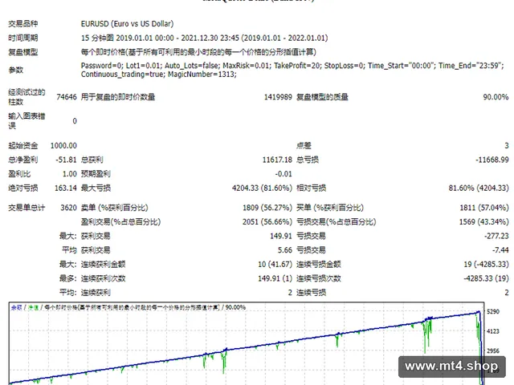Click the '最大亏损' label
The width and height of the screenshot is (514, 385).
pos(96,188)
